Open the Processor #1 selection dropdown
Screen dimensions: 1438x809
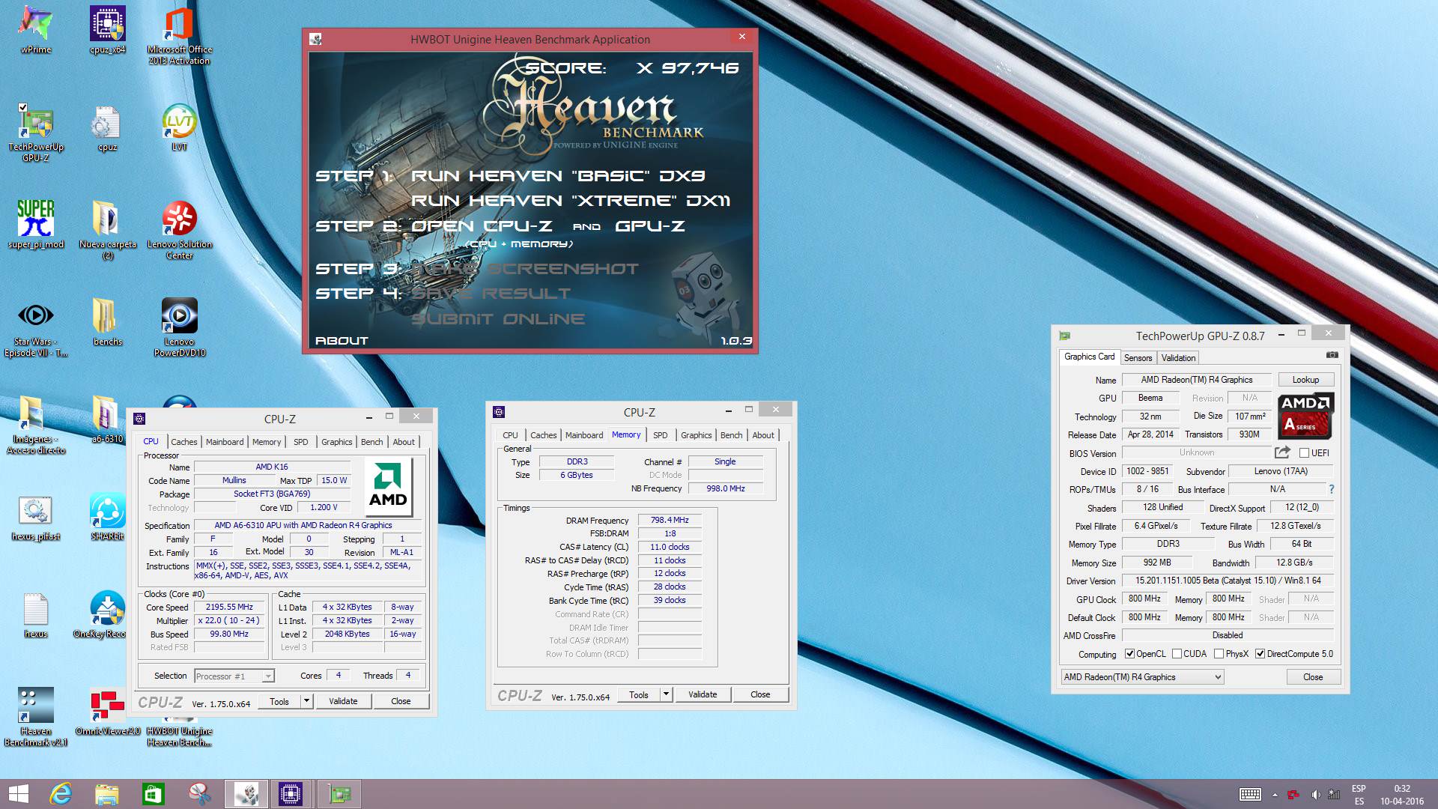click(234, 676)
